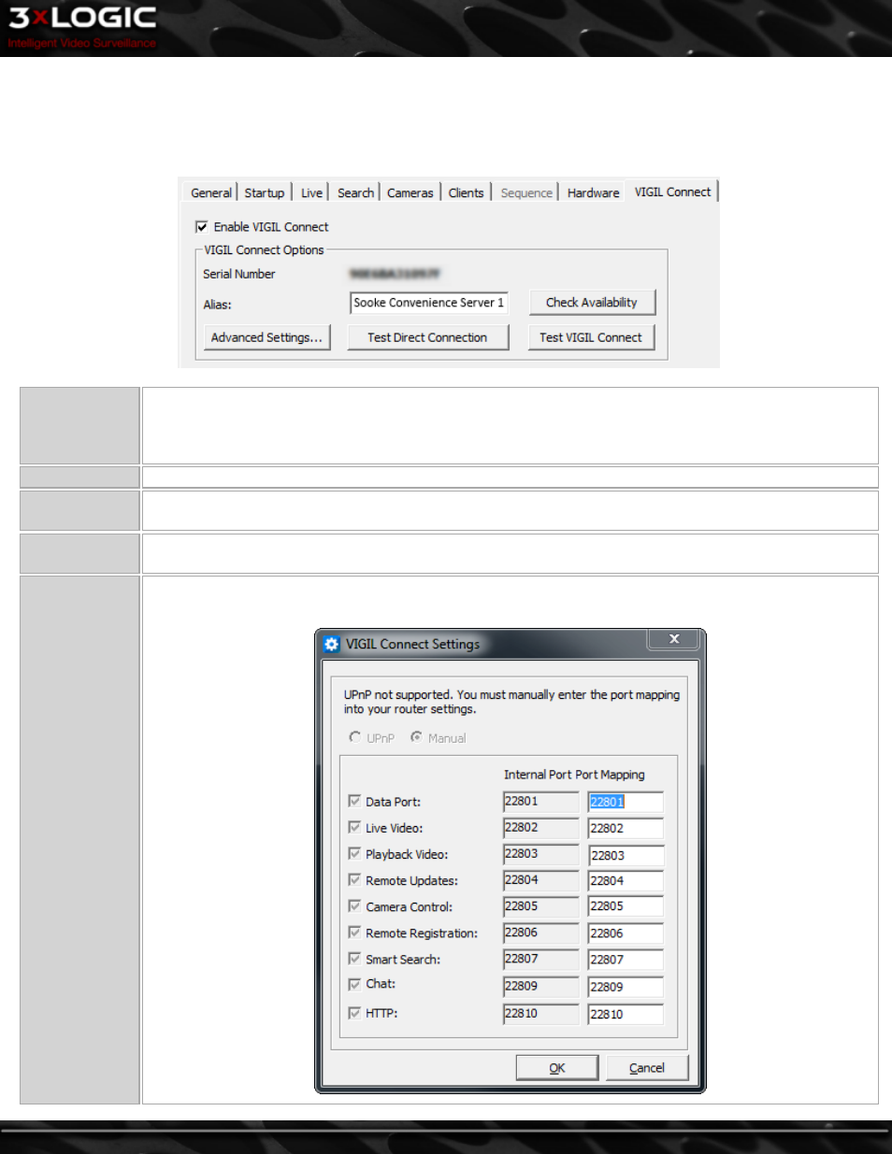
Task: Click Data Port mapping field
Action: coord(626,802)
